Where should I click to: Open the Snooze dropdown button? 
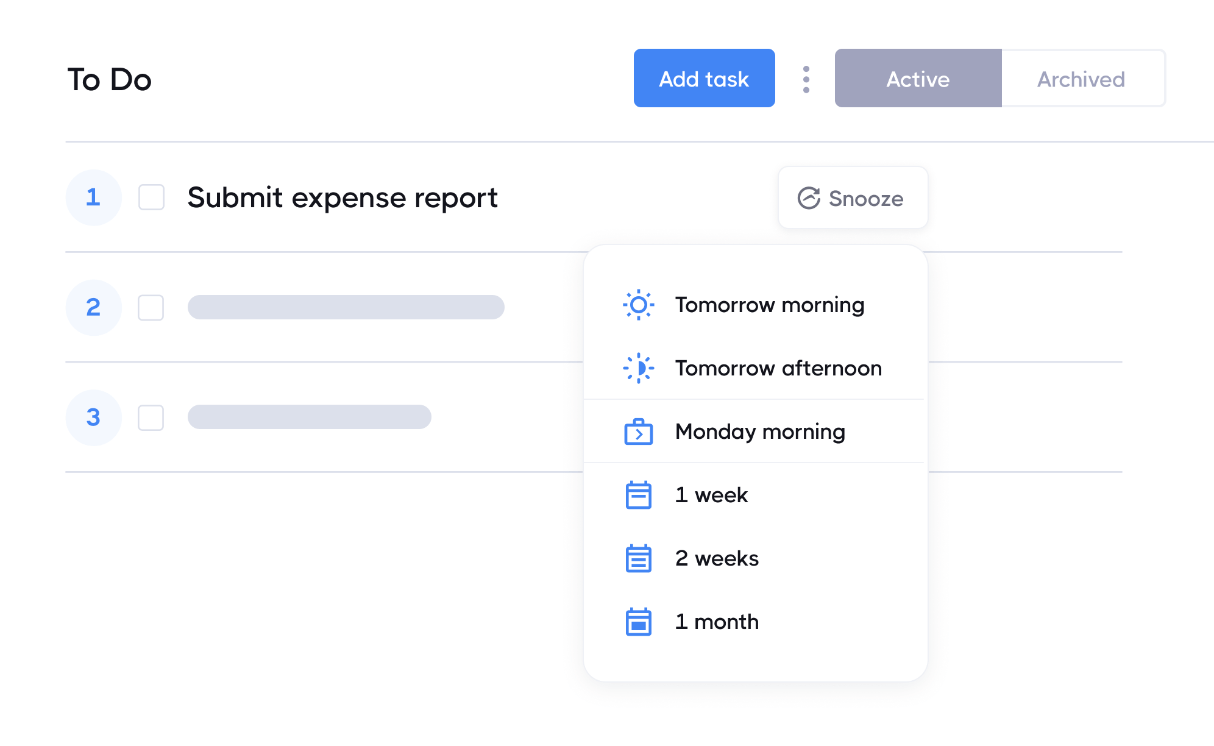point(853,198)
